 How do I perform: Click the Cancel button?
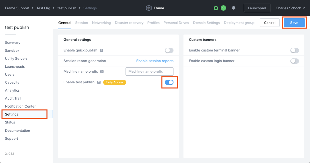pyautogui.click(x=270, y=23)
